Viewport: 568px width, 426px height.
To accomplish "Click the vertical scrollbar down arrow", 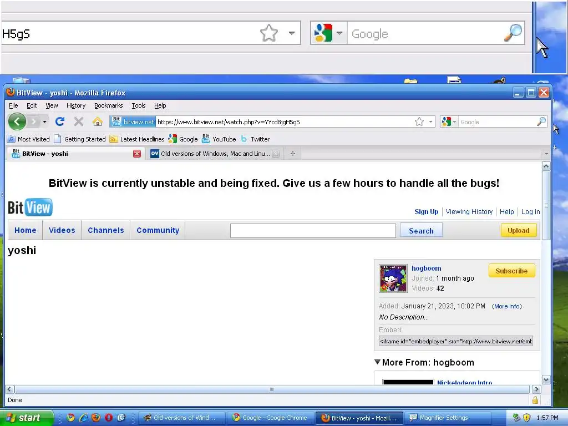I will pyautogui.click(x=546, y=380).
